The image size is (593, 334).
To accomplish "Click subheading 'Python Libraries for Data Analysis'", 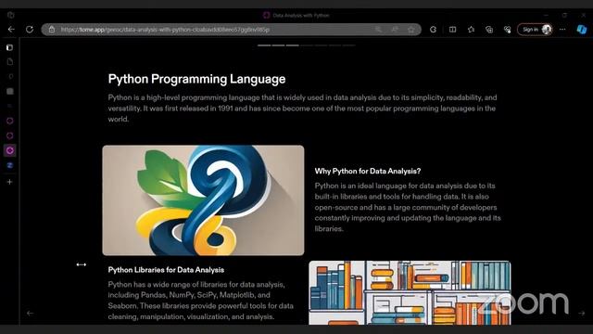I will tap(166, 270).
